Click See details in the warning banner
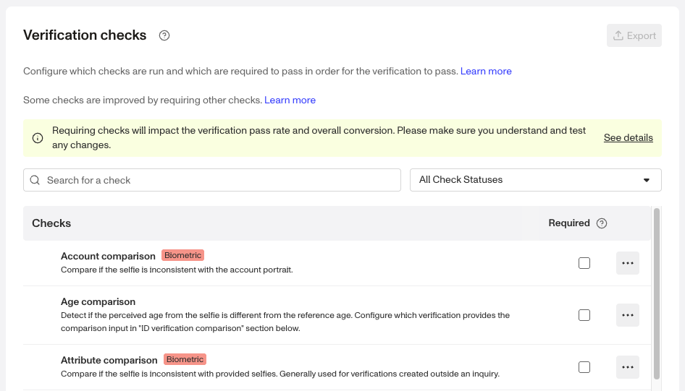This screenshot has height=391, width=685. tap(628, 138)
